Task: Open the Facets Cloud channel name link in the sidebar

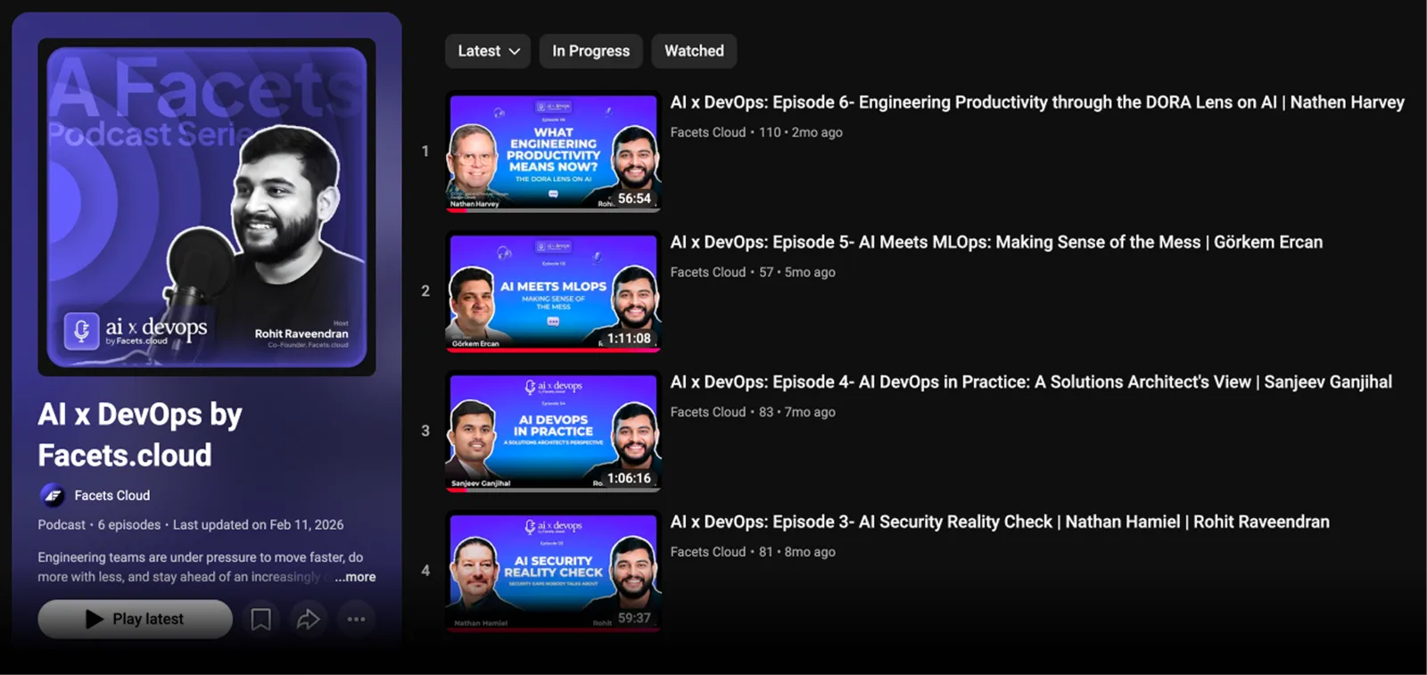Action: tap(112, 495)
